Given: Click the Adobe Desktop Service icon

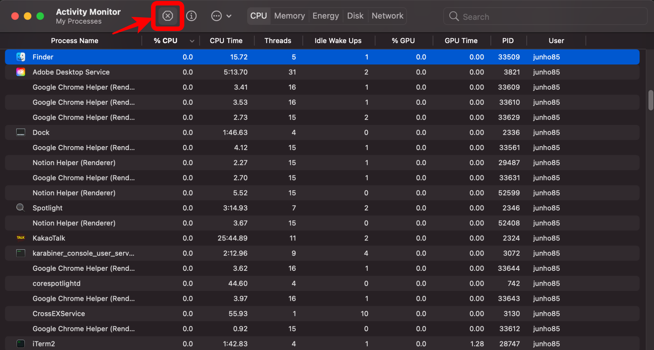Looking at the screenshot, I should click(x=21, y=72).
